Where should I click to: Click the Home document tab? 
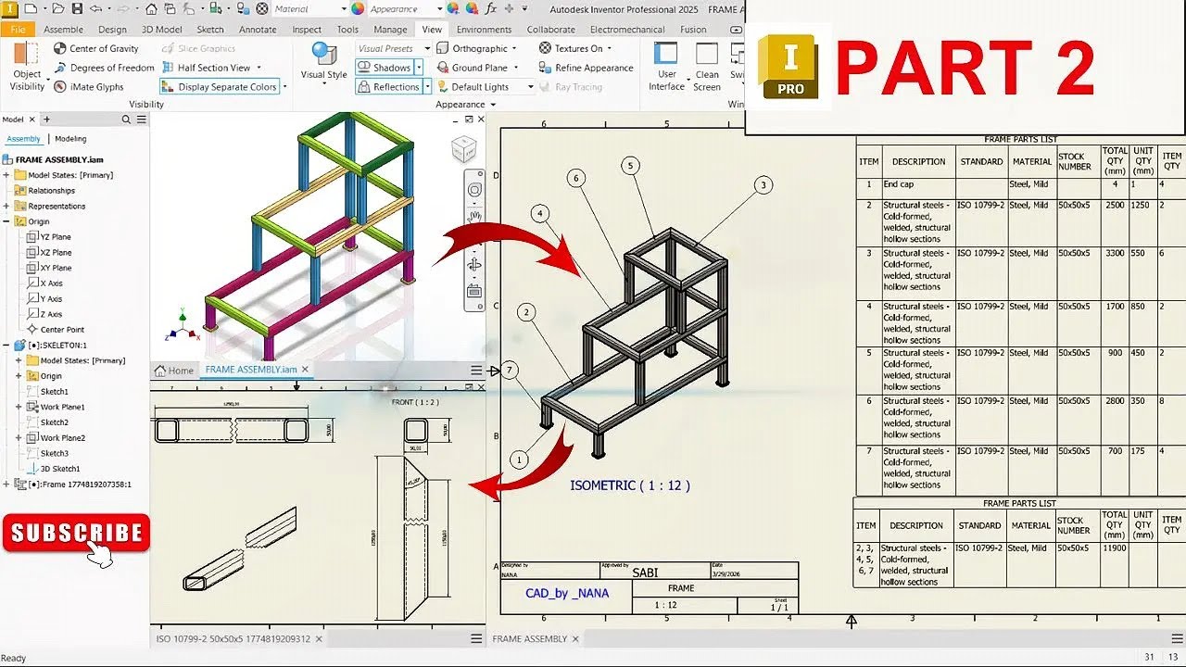point(174,370)
